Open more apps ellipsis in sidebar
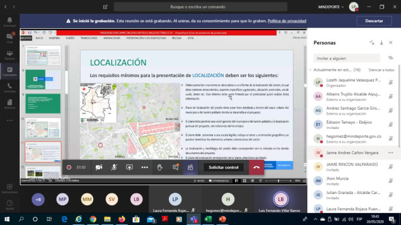This screenshot has height=225, width=401. pos(10,121)
